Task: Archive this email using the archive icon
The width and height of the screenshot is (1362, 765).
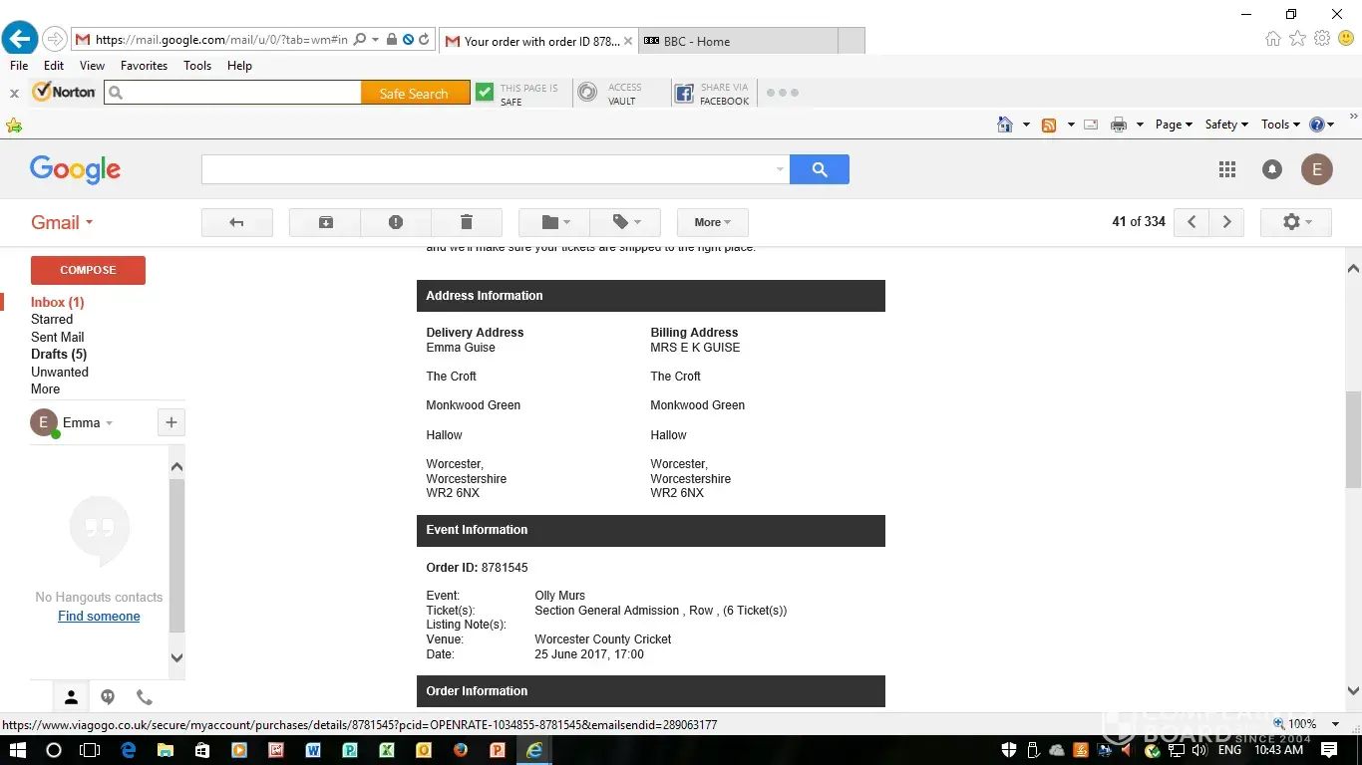Action: click(x=325, y=222)
